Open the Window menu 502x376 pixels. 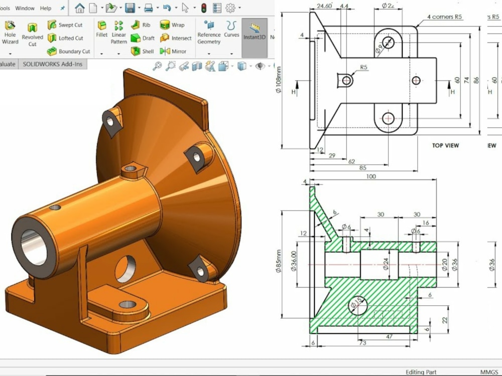[x=25, y=8]
